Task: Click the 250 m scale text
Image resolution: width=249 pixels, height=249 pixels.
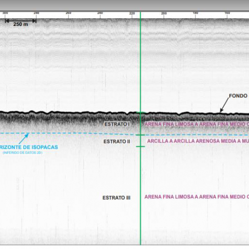Action: click(x=21, y=24)
